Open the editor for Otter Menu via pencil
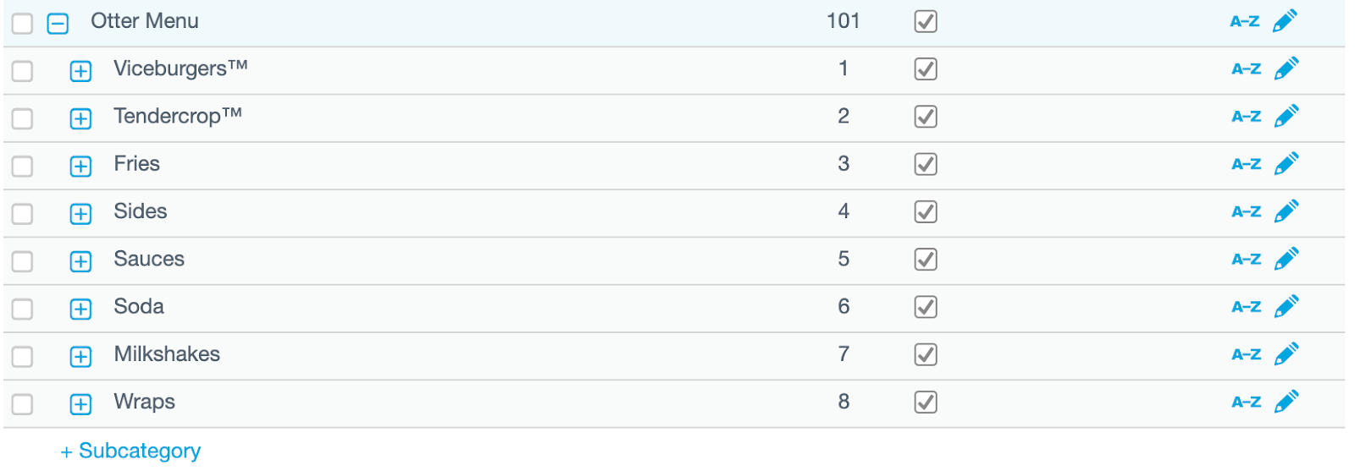Screen dimensions: 1355x471 pos(1284,21)
